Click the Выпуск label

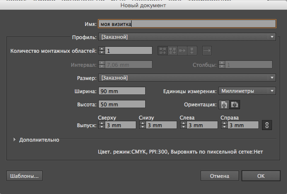[x=86, y=126]
